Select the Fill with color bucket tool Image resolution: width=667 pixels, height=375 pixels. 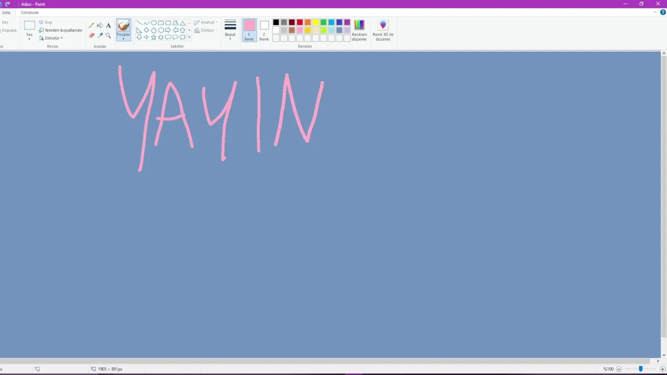100,25
